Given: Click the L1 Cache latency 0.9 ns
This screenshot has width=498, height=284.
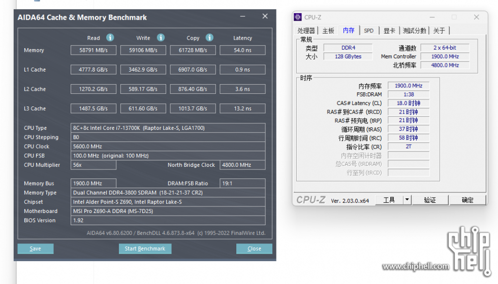Looking at the screenshot, I should click(x=243, y=69).
